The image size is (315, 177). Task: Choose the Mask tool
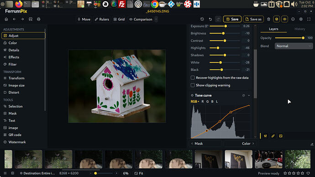pyautogui.click(x=23, y=114)
